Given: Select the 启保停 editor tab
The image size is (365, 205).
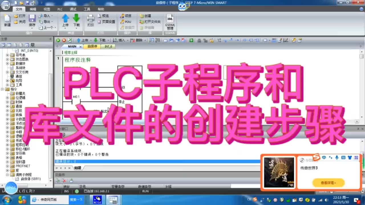Looking at the screenshot, I should tap(92, 46).
